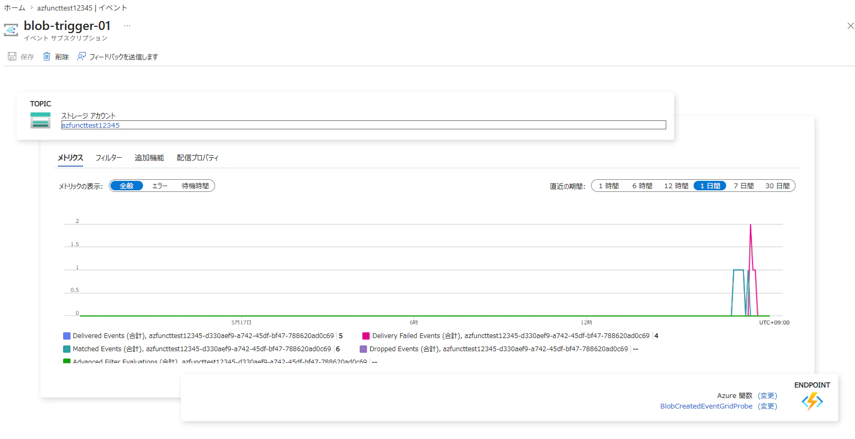
Task: Show エラー metrics
Action: pyautogui.click(x=160, y=186)
